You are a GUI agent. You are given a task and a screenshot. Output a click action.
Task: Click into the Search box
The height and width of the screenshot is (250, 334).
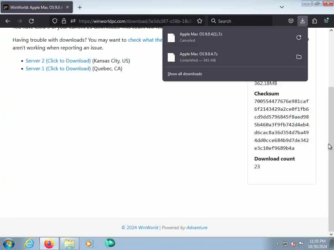[x=240, y=21]
